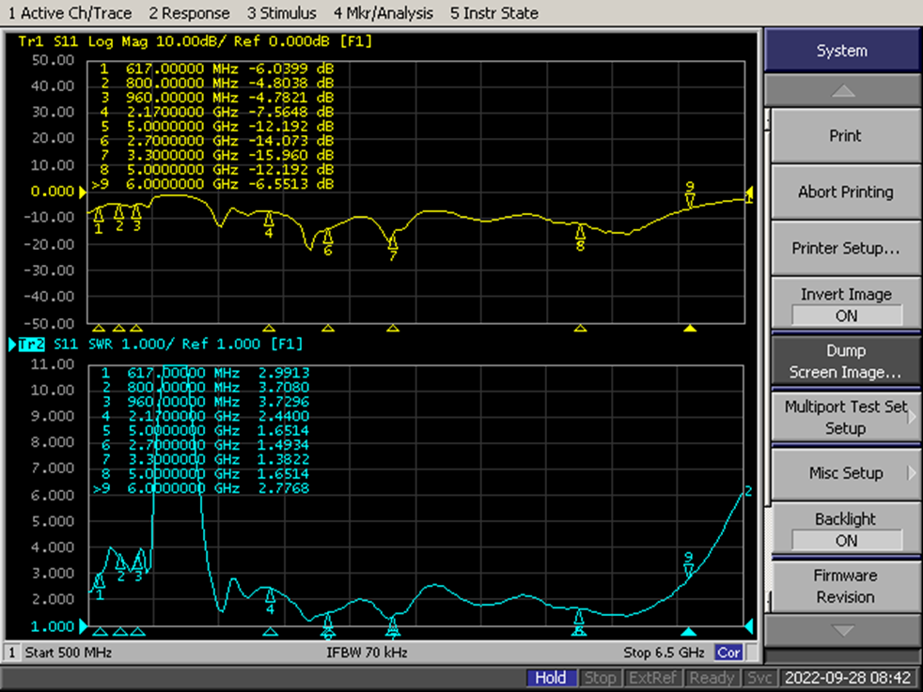Click marker 7 on the upper S11 trace
The width and height of the screenshot is (923, 692).
(393, 243)
